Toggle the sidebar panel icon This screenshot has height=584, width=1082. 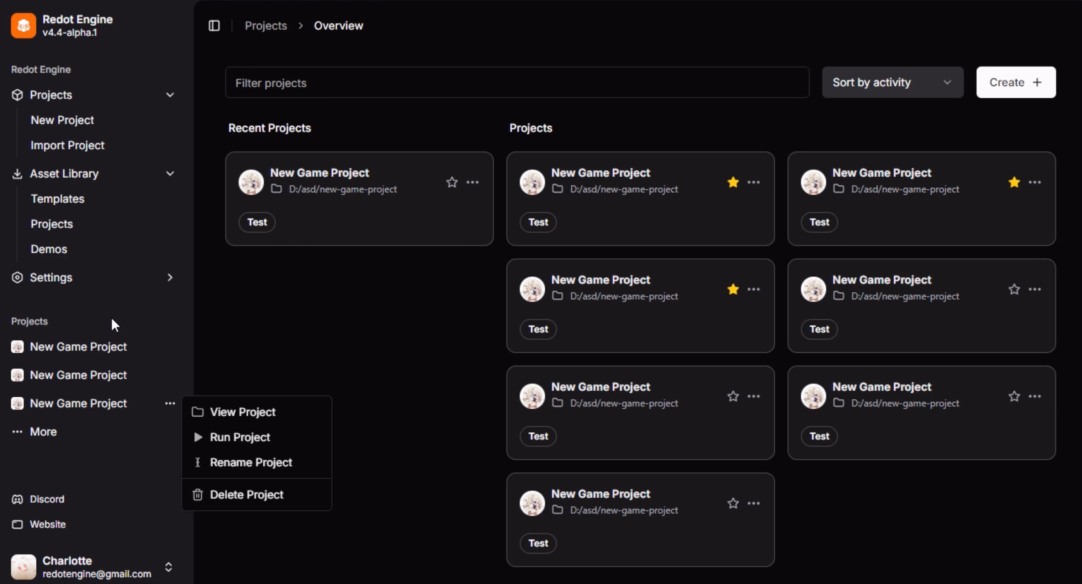coord(214,26)
